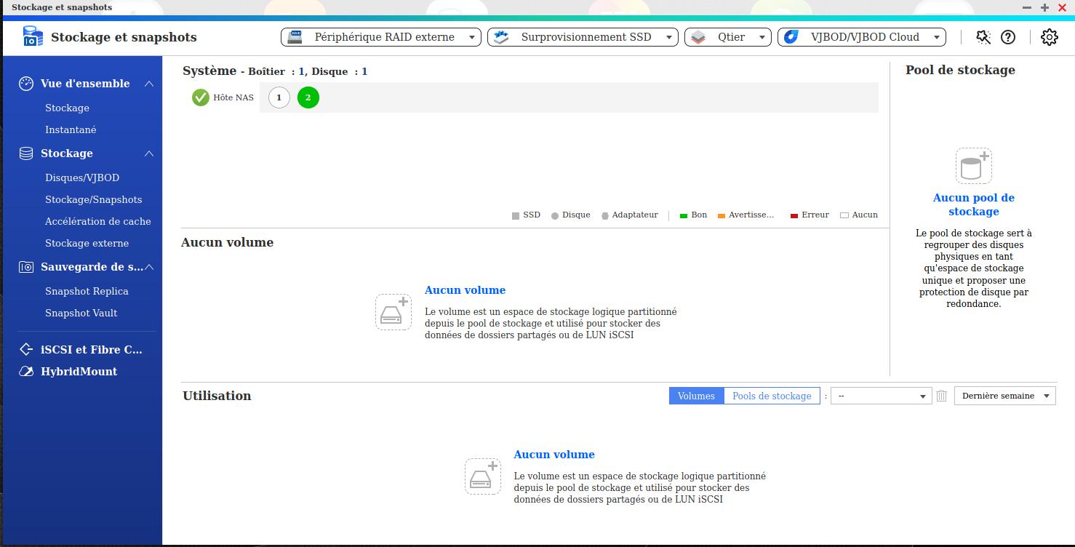
Task: Open Dernière semaine time range dropdown
Action: tap(1004, 396)
